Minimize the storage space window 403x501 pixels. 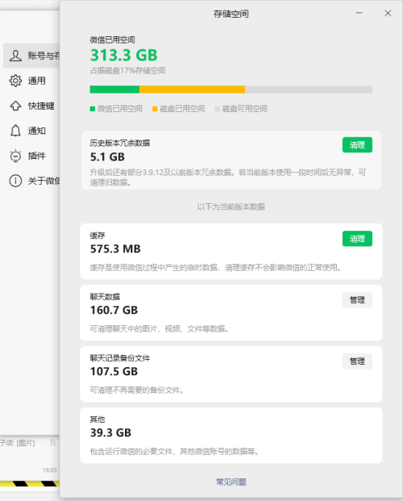pyautogui.click(x=359, y=13)
